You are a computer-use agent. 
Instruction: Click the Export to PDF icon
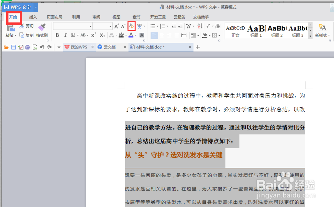pyautogui.click(x=21, y=47)
